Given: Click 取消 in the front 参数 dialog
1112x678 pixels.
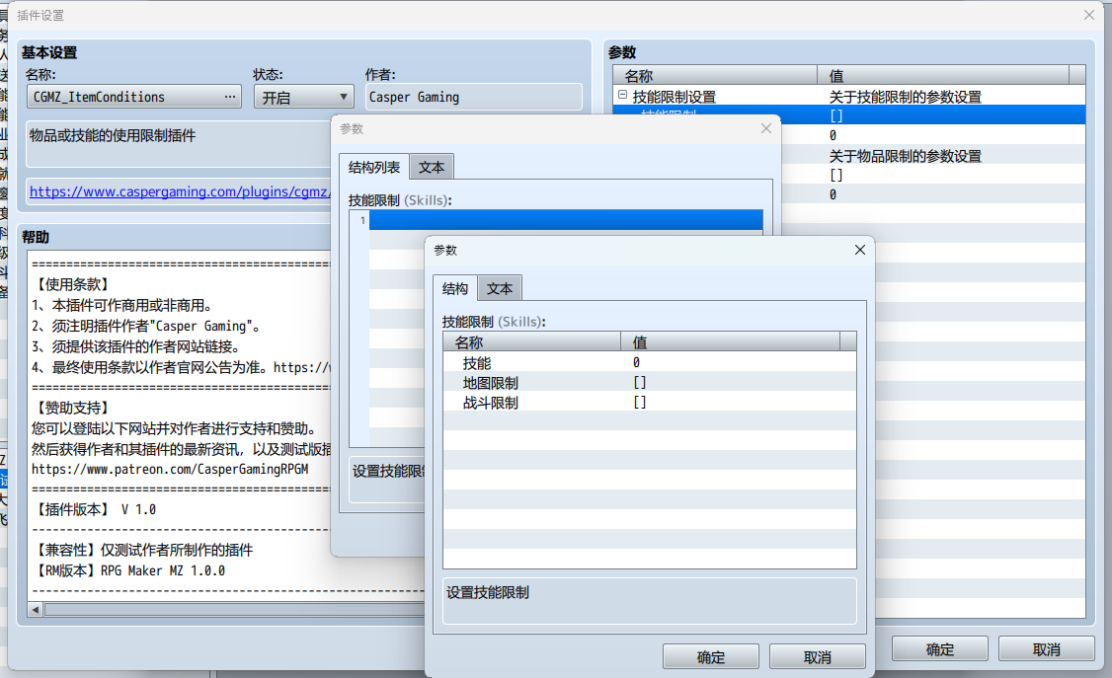Looking at the screenshot, I should tap(817, 656).
